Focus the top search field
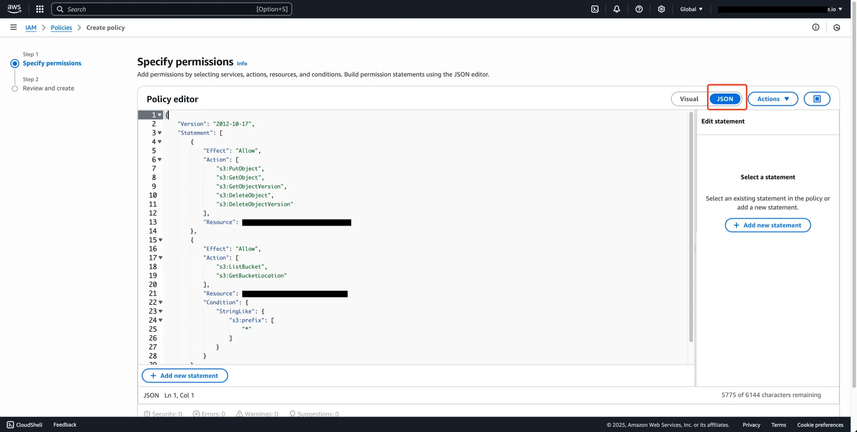 click(172, 9)
